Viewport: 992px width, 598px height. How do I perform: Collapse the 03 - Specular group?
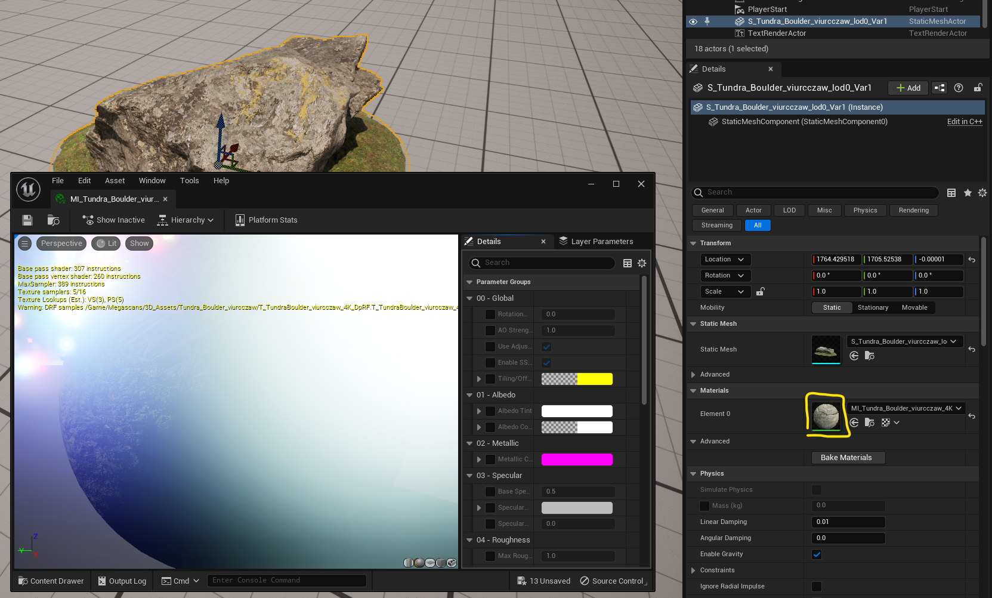[x=469, y=476]
